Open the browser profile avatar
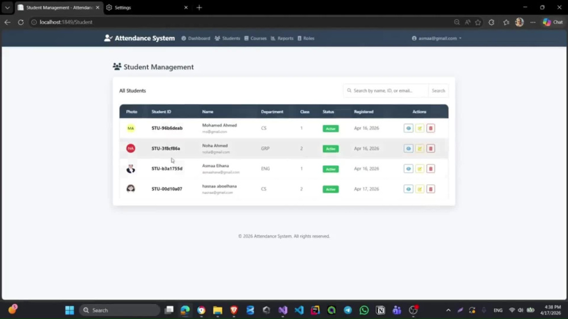Screen dimensions: 568x319 click(520, 22)
